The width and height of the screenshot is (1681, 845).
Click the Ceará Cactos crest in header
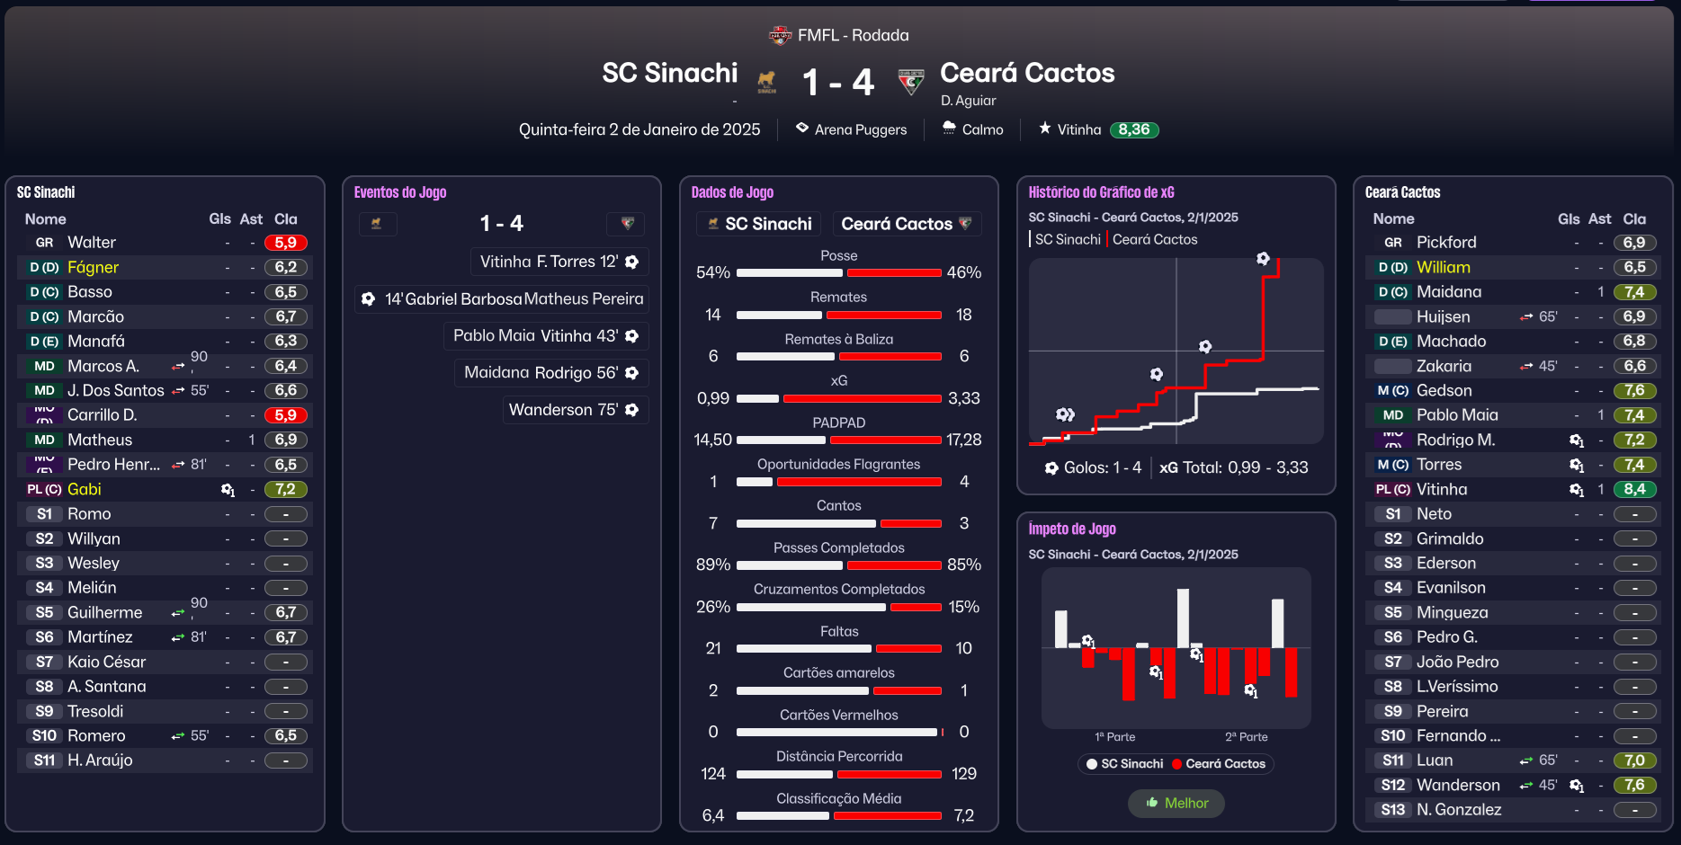[911, 82]
